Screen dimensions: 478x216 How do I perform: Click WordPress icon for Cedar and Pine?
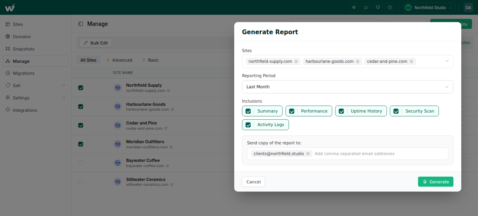(x=118, y=125)
